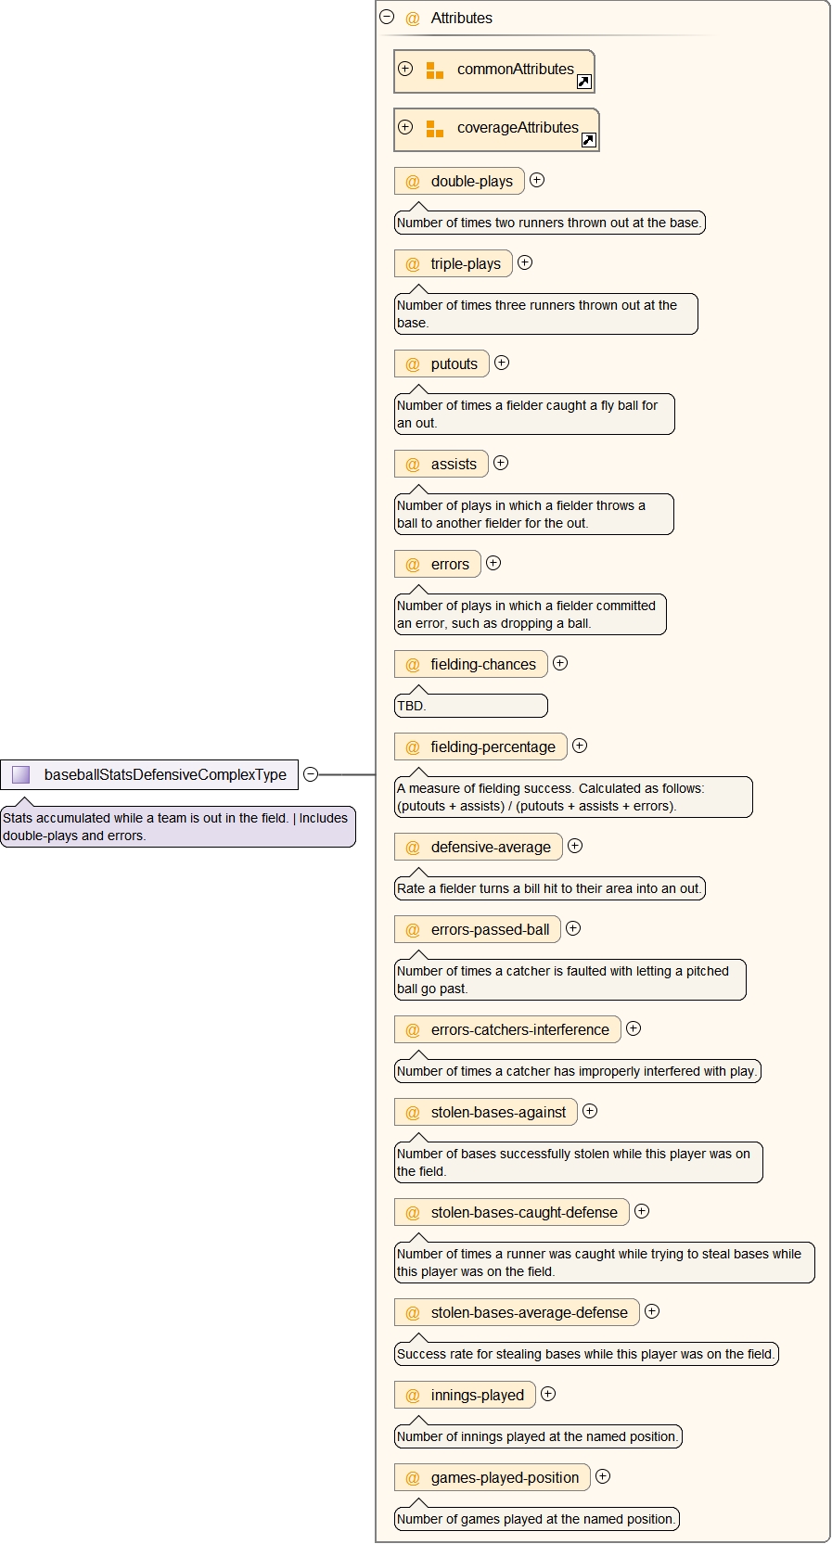
Task: Expand the coverageAttributes group
Action: [x=405, y=127]
